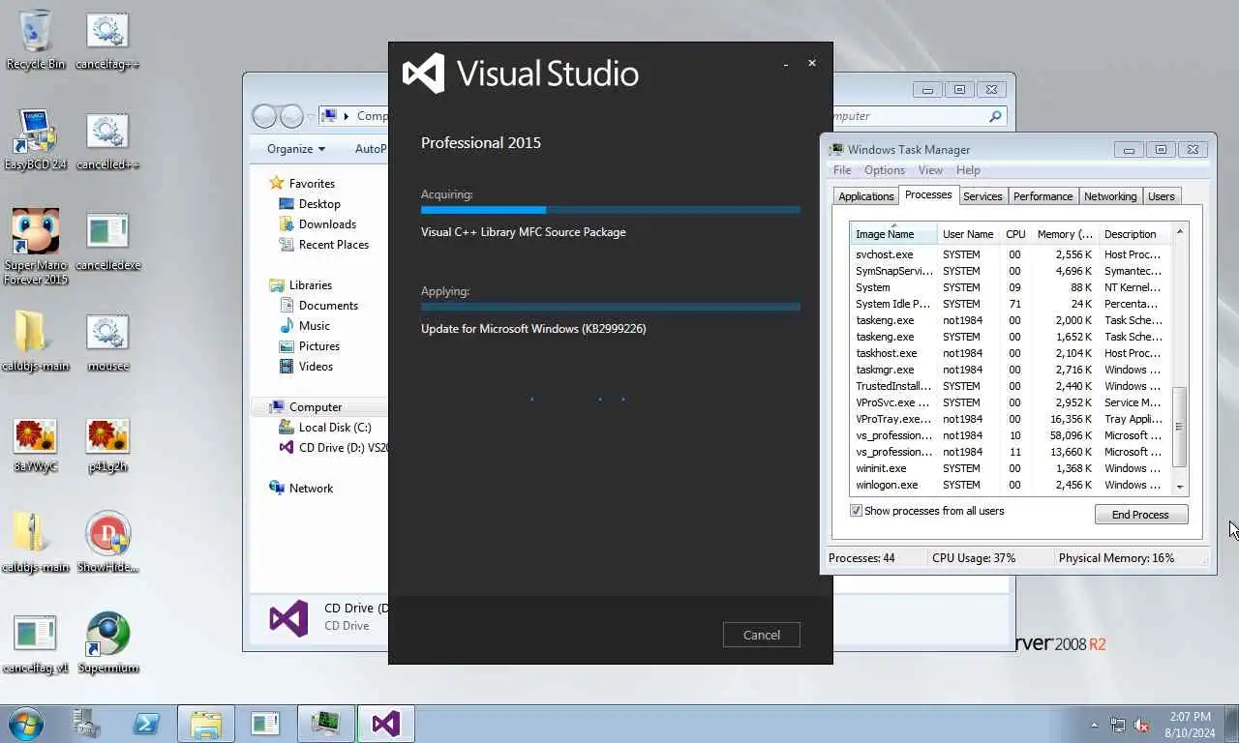Viewport: 1239px width, 743px height.
Task: Open the cancelfag.v1 desktop icon
Action: [36, 642]
